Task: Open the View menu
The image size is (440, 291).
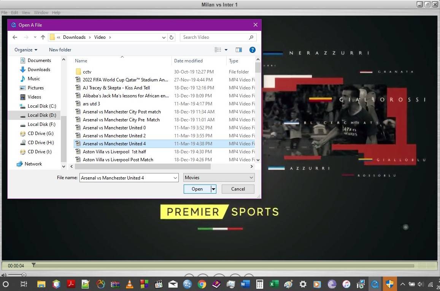Action: tap(26, 13)
